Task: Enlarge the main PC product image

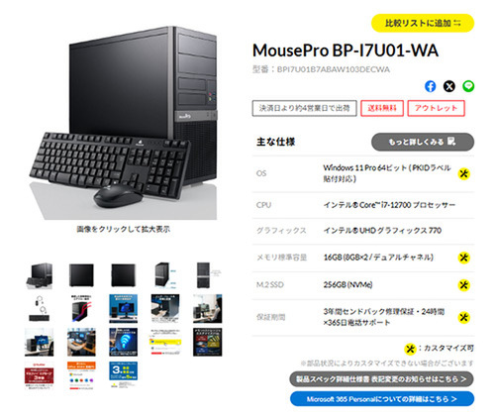Action: coord(123,123)
